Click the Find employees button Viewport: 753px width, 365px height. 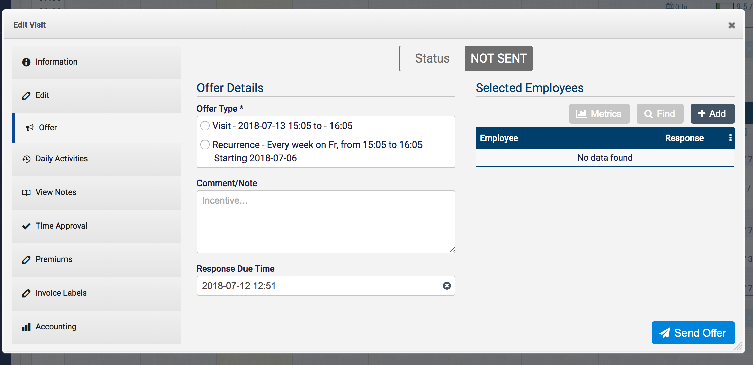pos(660,114)
